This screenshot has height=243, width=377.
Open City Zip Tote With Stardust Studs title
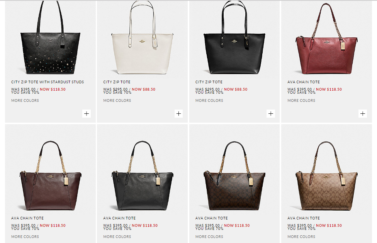[x=48, y=82]
